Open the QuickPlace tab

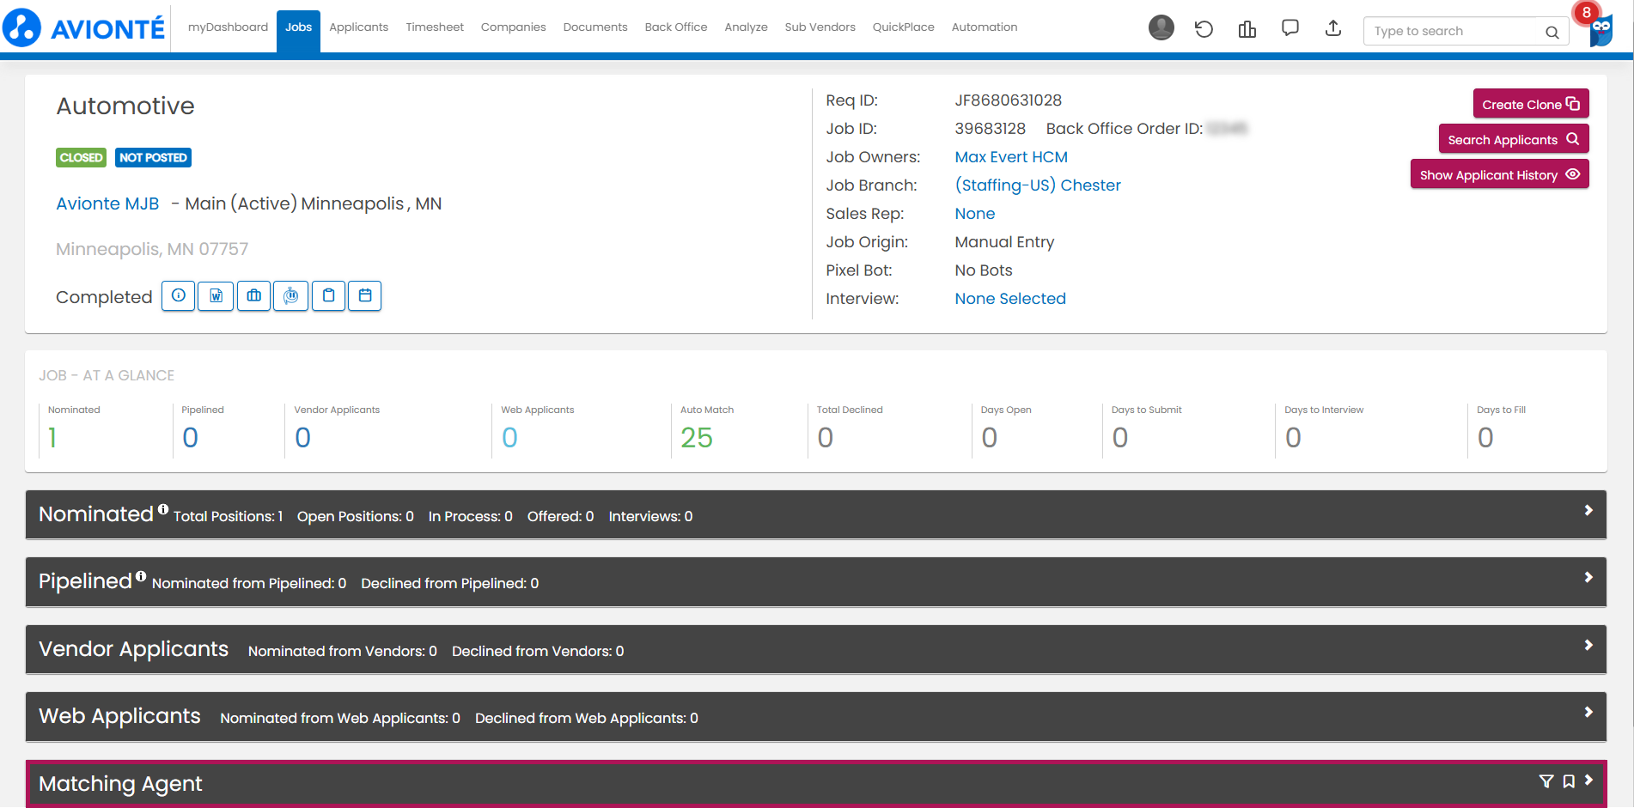[903, 27]
